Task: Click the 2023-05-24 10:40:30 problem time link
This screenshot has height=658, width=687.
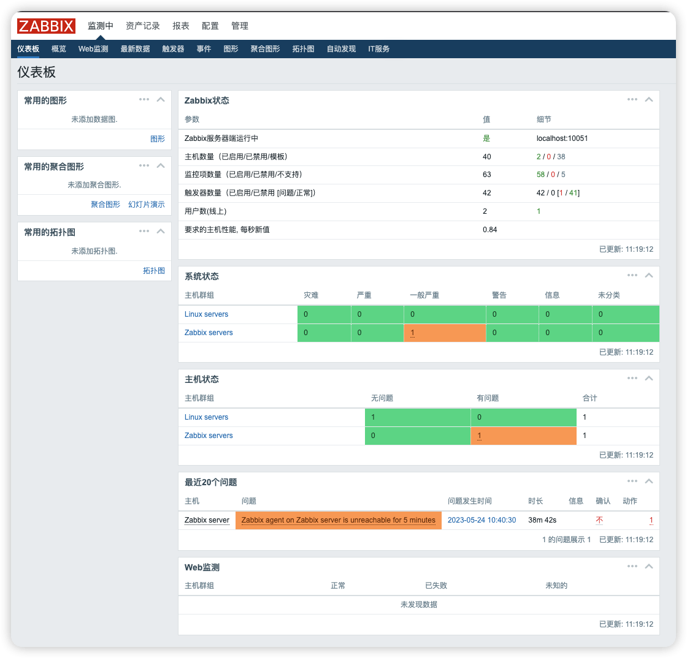Action: click(482, 520)
